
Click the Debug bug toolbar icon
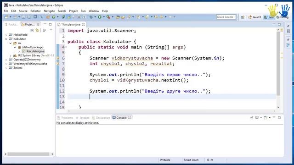point(91,17)
